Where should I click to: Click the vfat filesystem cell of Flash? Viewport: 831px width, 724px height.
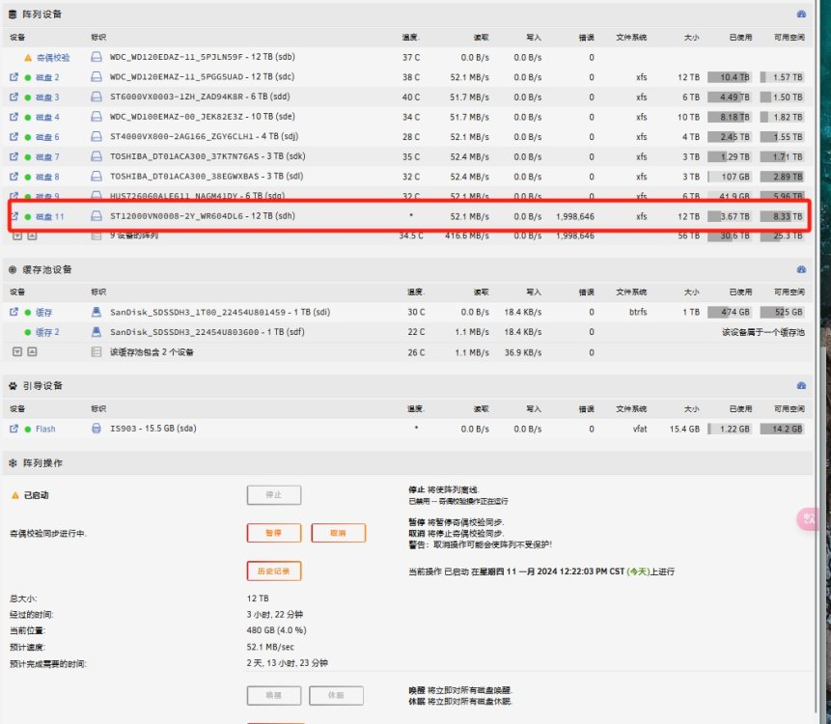(x=640, y=429)
